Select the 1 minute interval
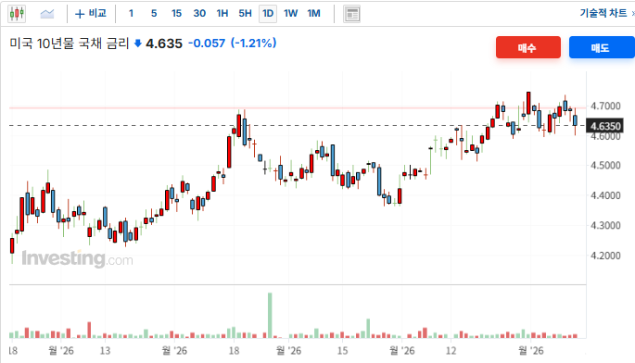Image resolution: width=635 pixels, height=363 pixels. pyautogui.click(x=131, y=14)
